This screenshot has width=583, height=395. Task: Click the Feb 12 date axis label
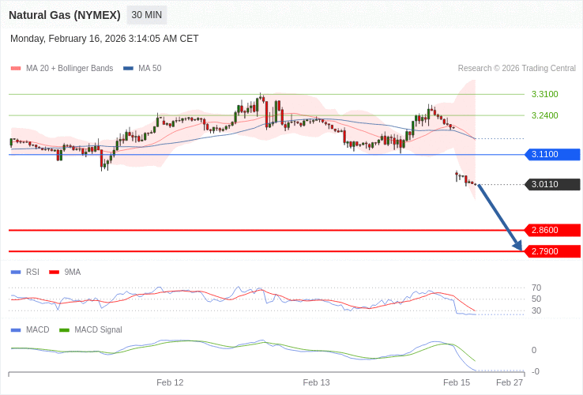pyautogui.click(x=170, y=382)
